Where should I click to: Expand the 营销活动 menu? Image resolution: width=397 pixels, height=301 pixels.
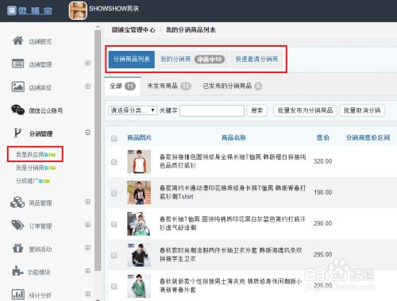[87, 248]
